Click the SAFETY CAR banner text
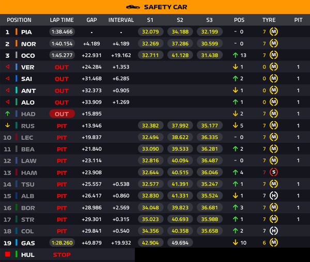Viewport: 310px width, 262px height. tap(165, 7)
